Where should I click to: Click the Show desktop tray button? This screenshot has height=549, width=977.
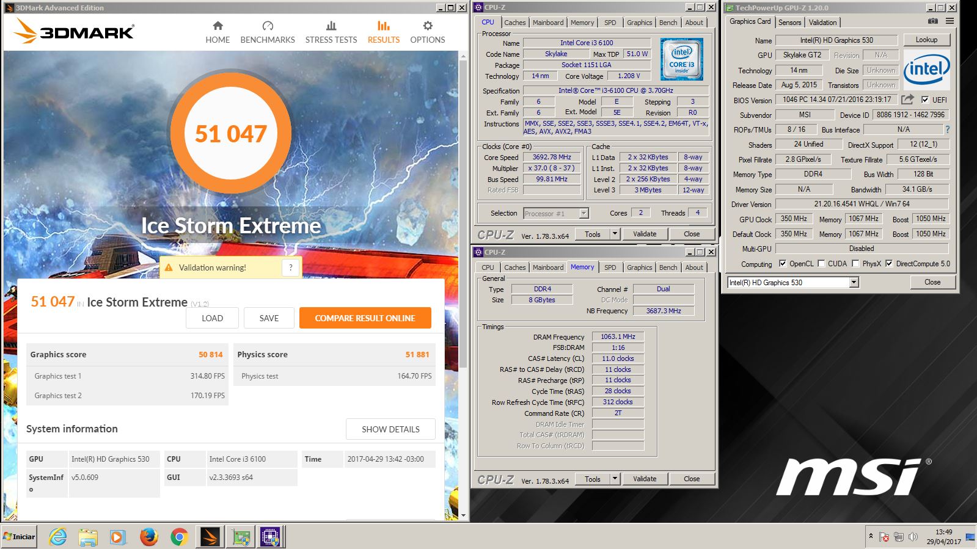point(970,537)
